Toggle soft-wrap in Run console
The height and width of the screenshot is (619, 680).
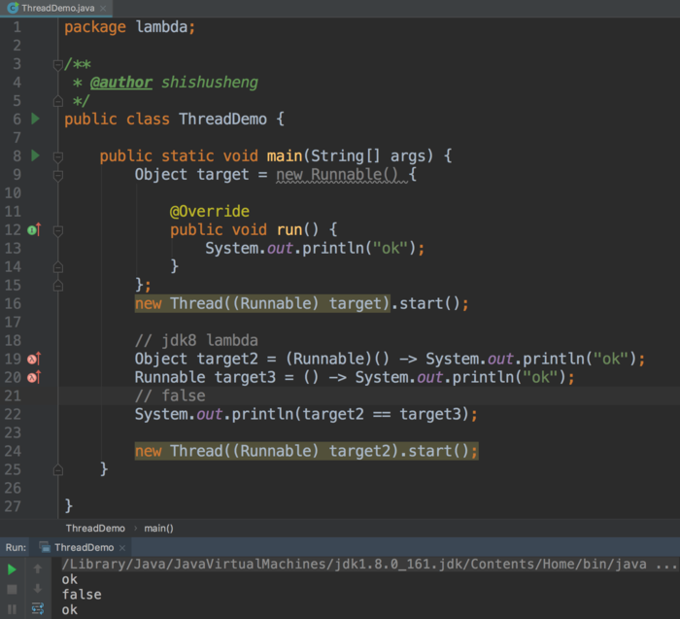pyautogui.click(x=38, y=608)
